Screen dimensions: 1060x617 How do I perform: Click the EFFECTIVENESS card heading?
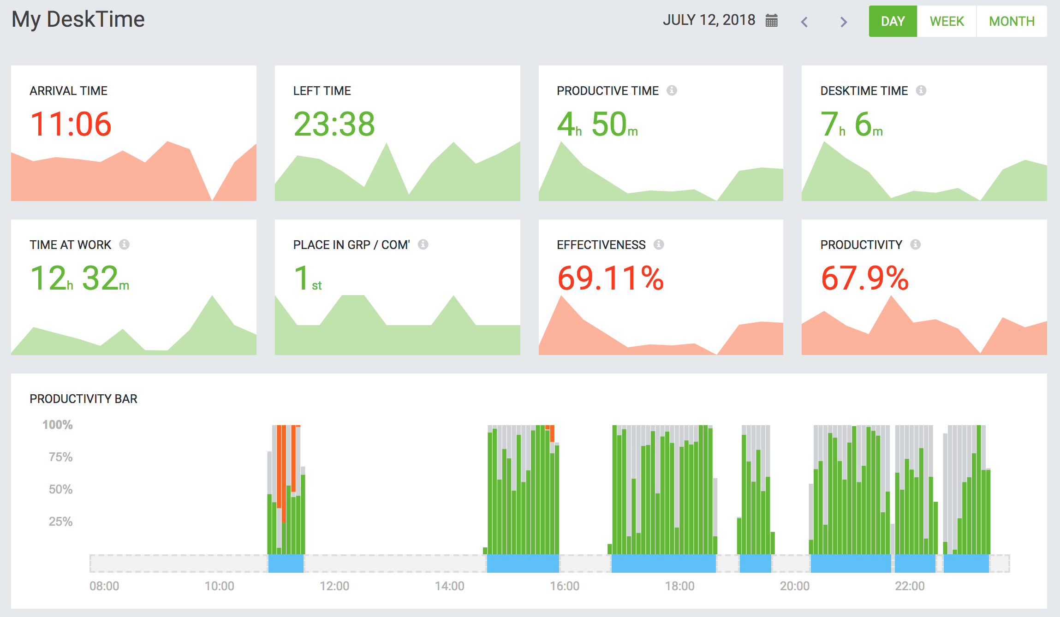pyautogui.click(x=601, y=245)
